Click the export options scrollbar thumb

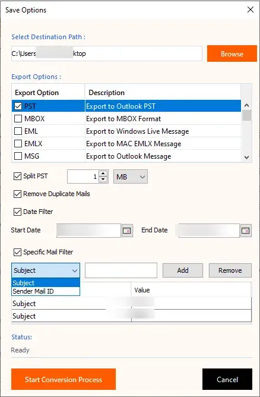tap(246, 115)
